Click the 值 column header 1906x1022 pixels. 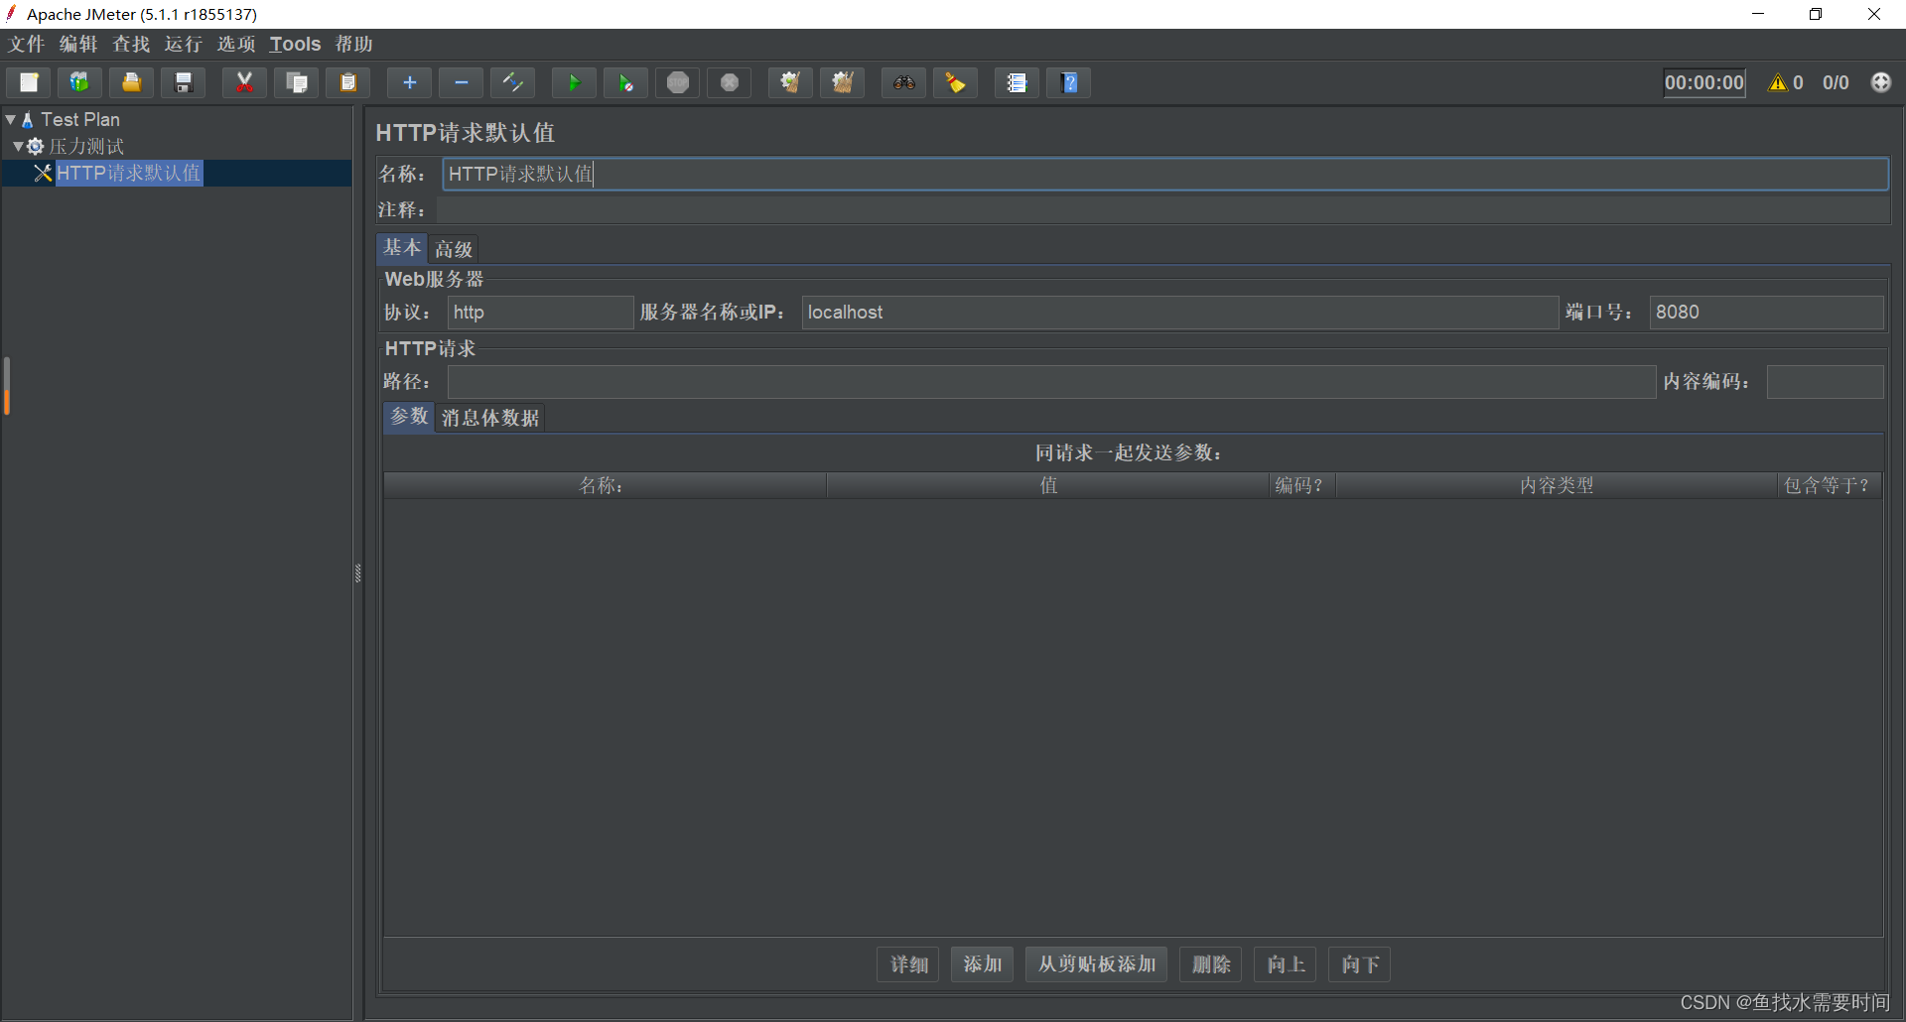(1048, 485)
